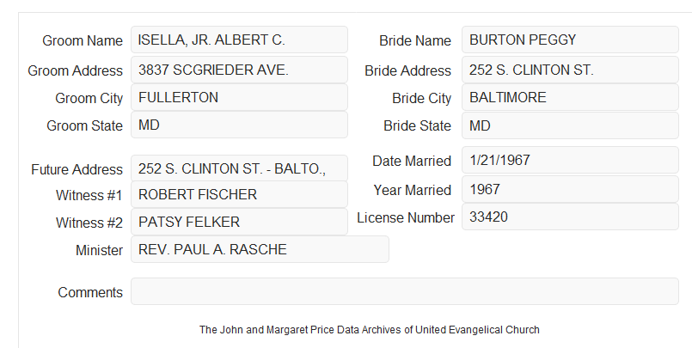The image size is (692, 348).
Task: Focus the Bride Address text box
Action: click(570, 70)
